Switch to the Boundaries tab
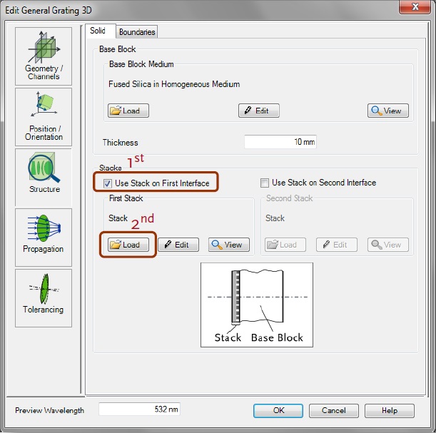This screenshot has width=436, height=433. click(x=137, y=32)
